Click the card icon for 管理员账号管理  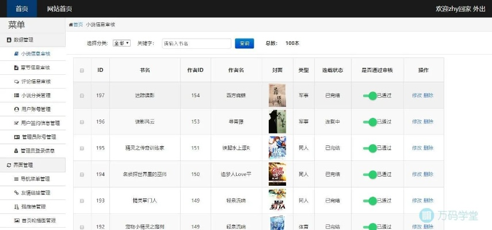tap(16, 137)
